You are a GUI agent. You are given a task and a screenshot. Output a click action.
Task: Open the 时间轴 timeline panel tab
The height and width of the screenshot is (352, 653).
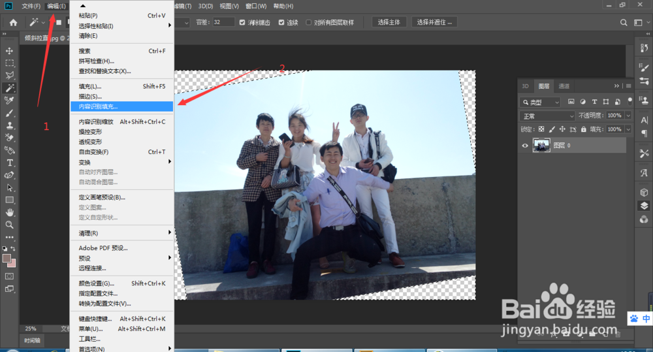[32, 340]
